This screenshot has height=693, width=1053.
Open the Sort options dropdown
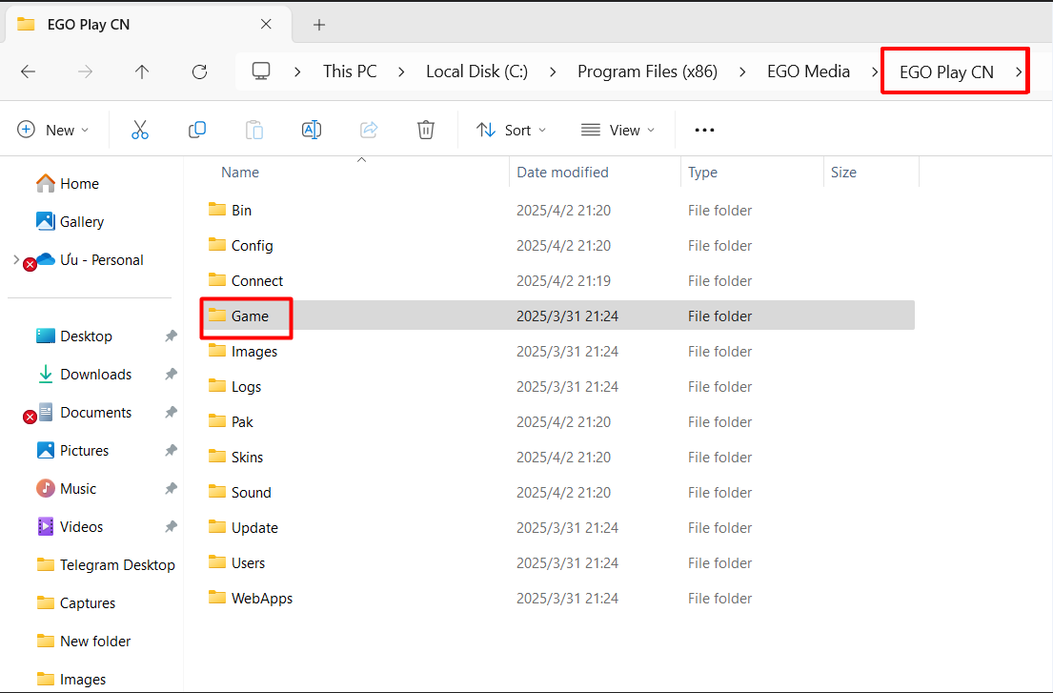tap(511, 130)
